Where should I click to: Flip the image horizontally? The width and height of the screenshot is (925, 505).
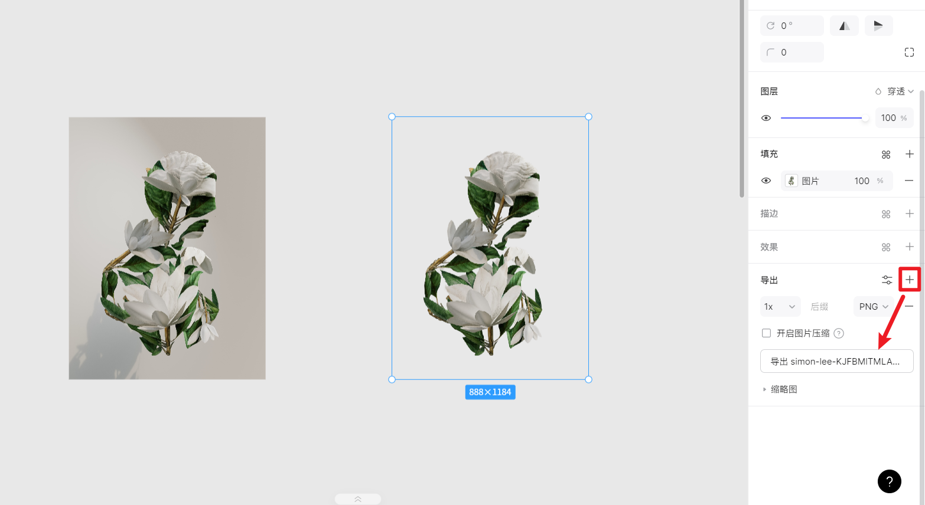coord(844,26)
